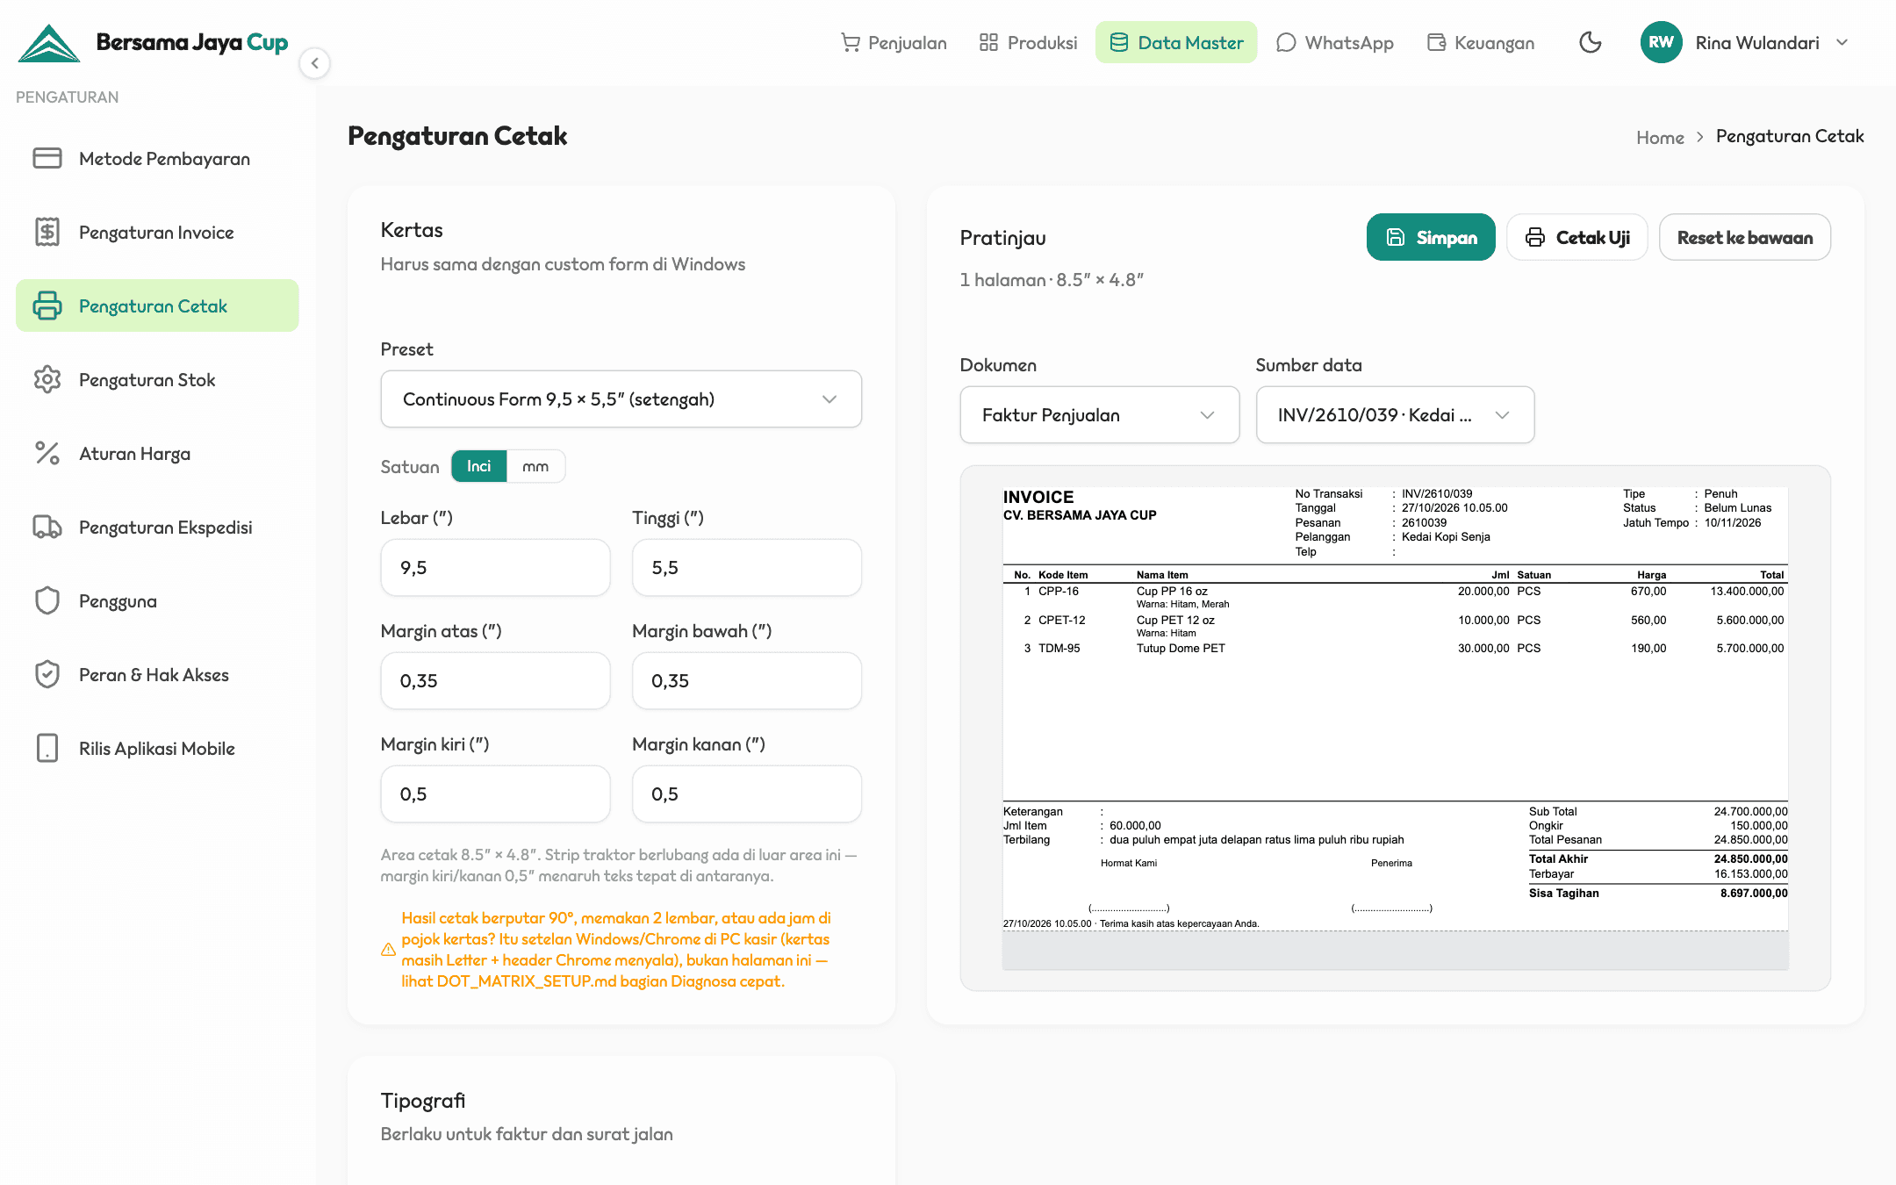The image size is (1896, 1185).
Task: Click the Pengaturan Ekspedisi truck icon
Action: pyautogui.click(x=47, y=527)
